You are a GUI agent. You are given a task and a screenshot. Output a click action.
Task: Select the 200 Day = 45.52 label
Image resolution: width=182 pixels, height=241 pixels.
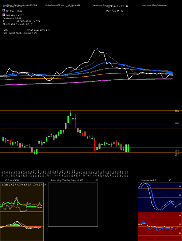[x=15, y=15]
